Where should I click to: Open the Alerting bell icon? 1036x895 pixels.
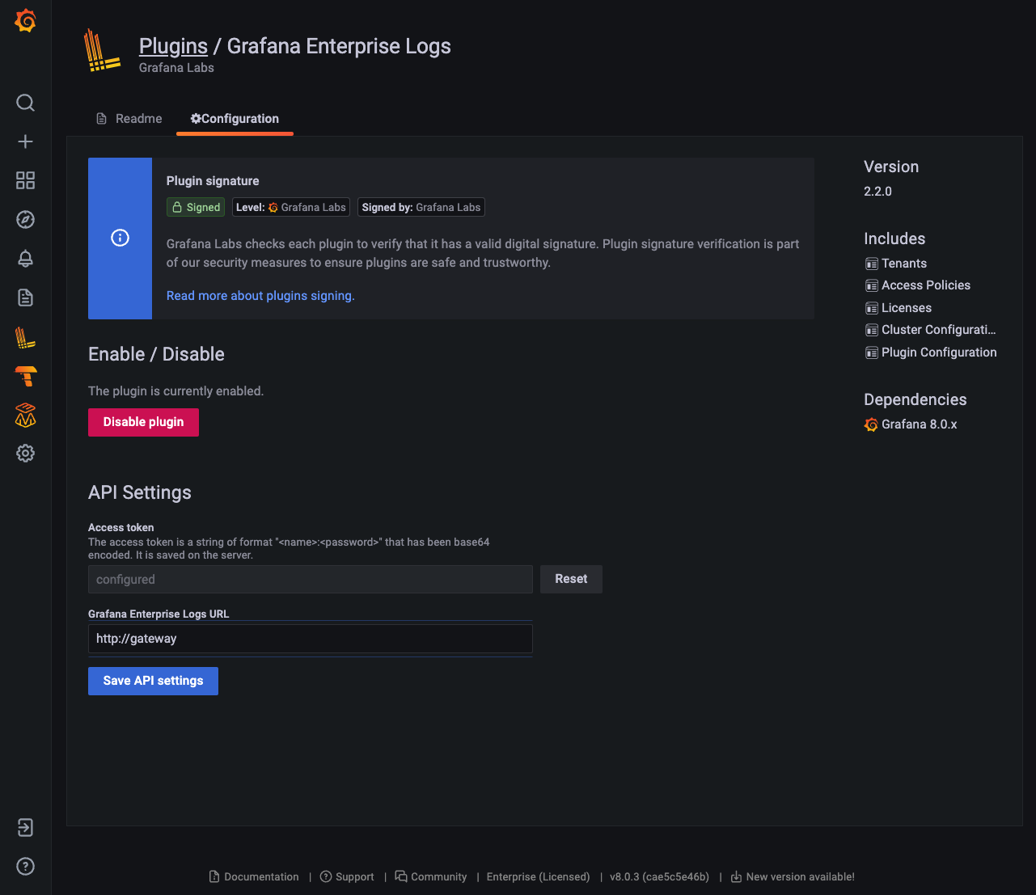pos(26,259)
